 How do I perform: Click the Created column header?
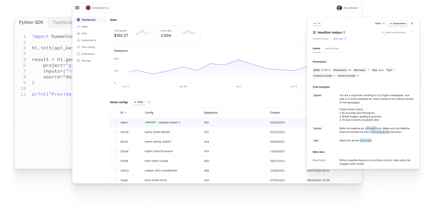[x=275, y=113]
